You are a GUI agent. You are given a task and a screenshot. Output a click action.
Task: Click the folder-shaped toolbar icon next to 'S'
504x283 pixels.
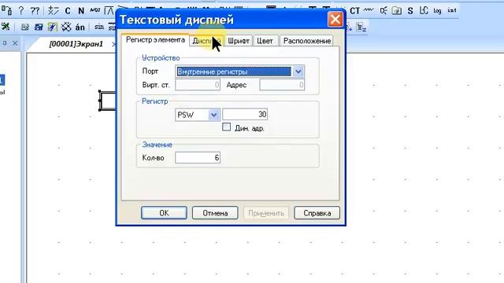[x=397, y=10]
